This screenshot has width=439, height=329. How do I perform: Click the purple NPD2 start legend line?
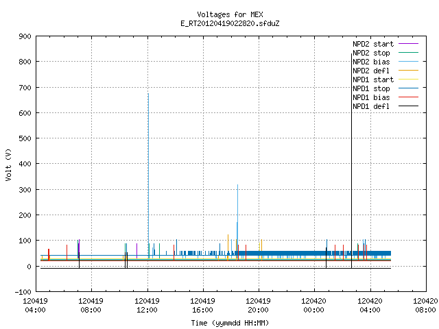pyautogui.click(x=409, y=44)
